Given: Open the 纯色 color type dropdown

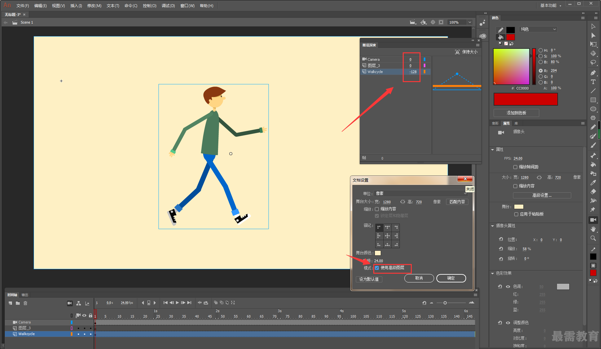Looking at the screenshot, I should (x=539, y=29).
